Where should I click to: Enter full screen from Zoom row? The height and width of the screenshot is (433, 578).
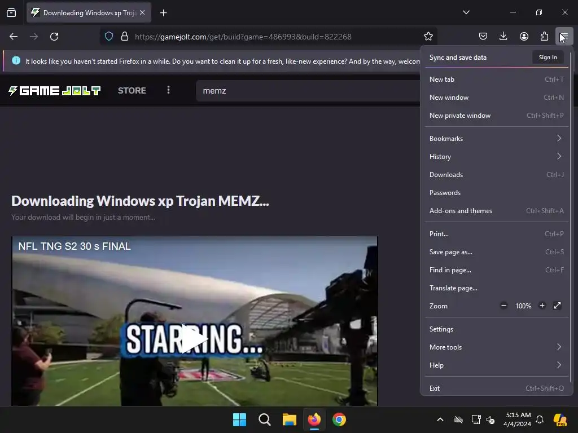557,306
